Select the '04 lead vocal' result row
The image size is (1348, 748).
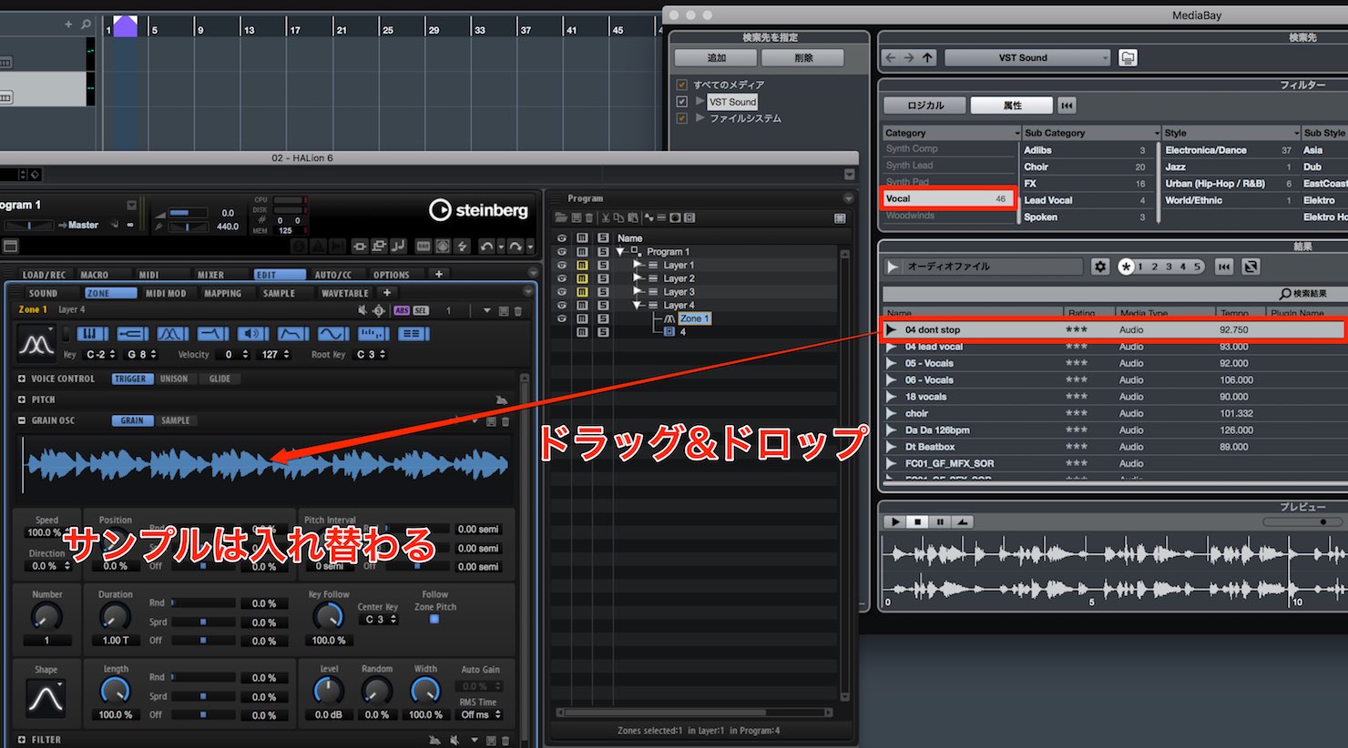tap(1113, 347)
